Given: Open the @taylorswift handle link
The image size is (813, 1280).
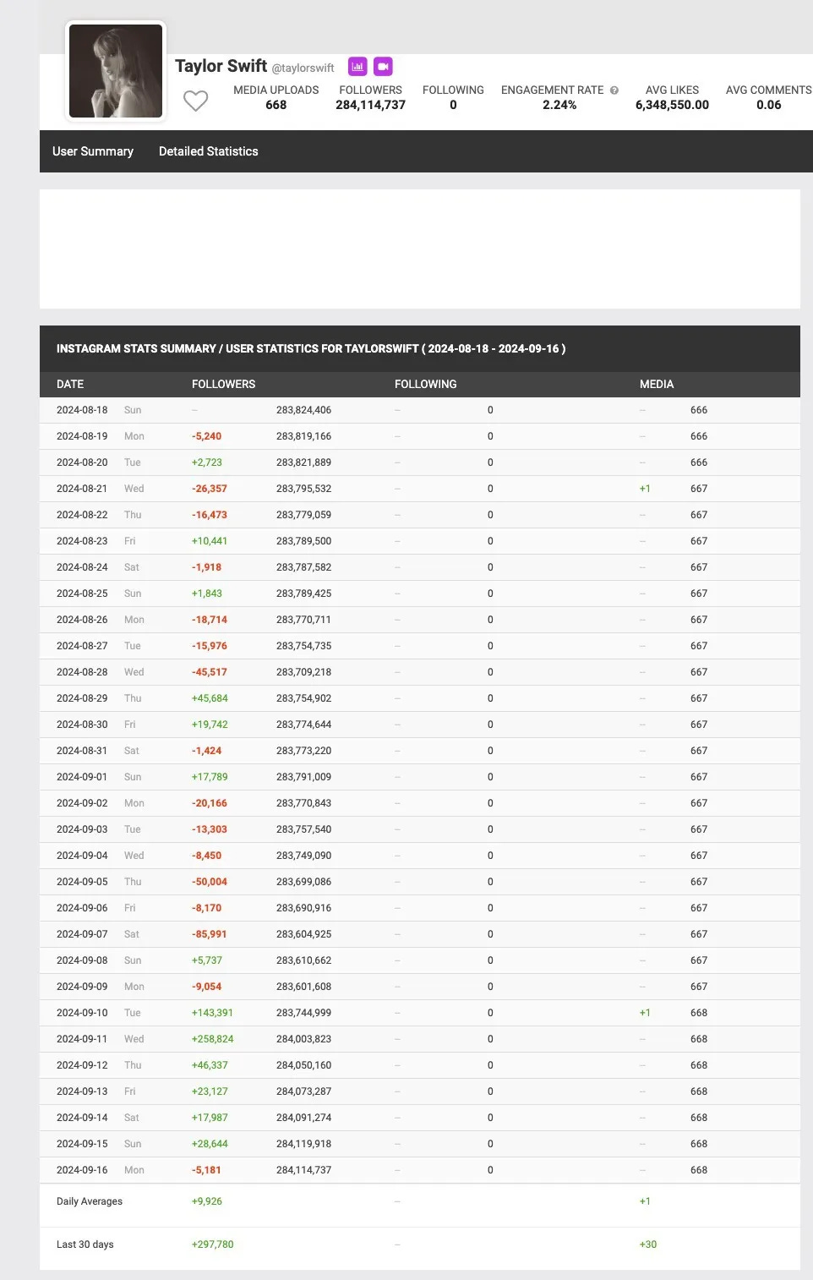Looking at the screenshot, I should pyautogui.click(x=303, y=68).
